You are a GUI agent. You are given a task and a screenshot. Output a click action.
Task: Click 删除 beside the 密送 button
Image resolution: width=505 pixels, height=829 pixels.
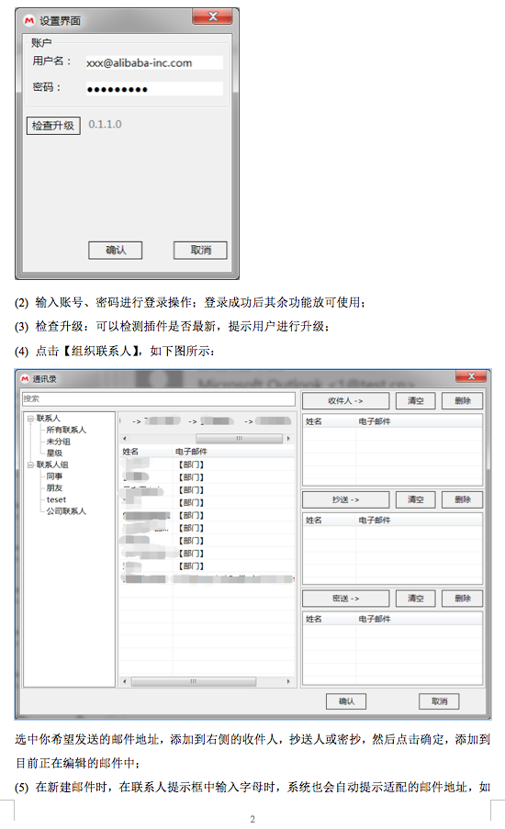[463, 599]
